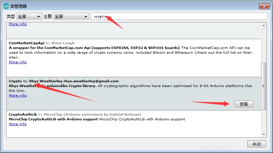
Task: Click the Arduino logo in the title bar
Action: [x=6, y=6]
